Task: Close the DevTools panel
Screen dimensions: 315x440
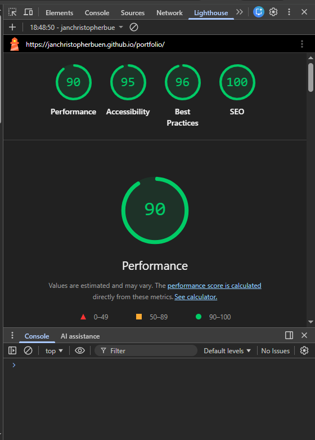Action: point(304,12)
